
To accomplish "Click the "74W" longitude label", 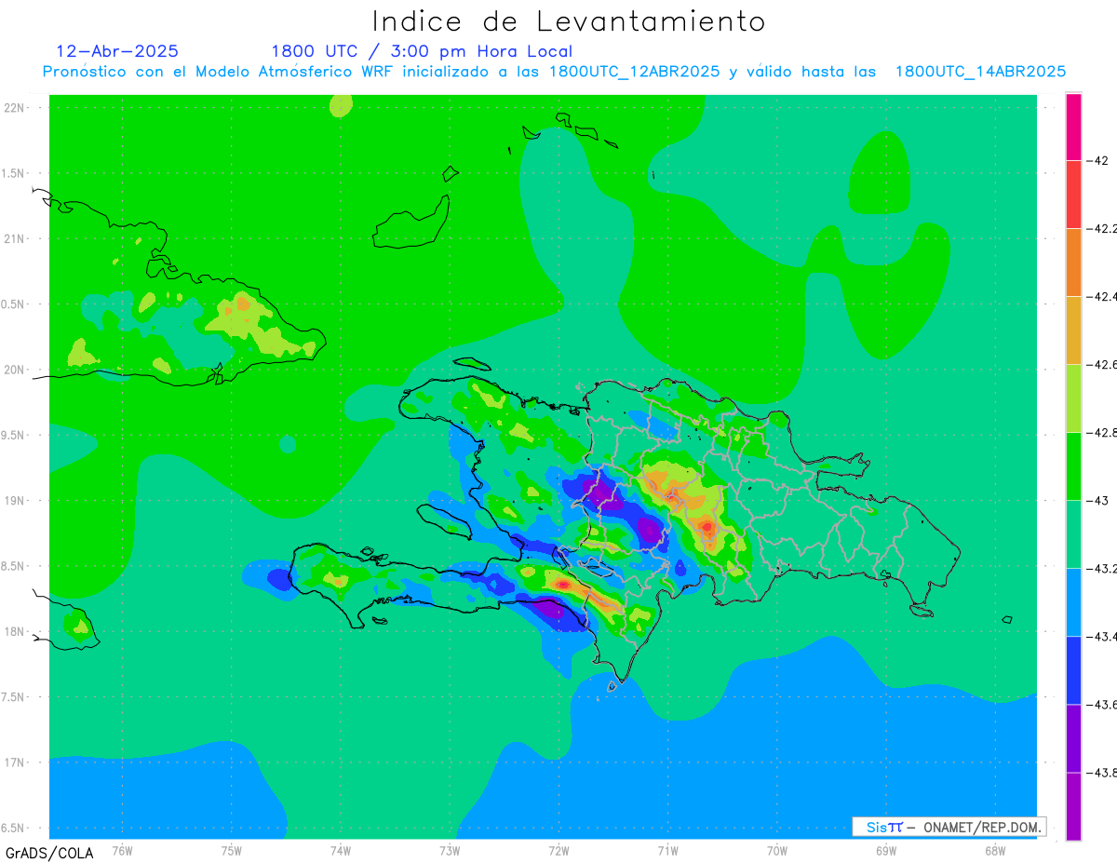I will coord(341,850).
